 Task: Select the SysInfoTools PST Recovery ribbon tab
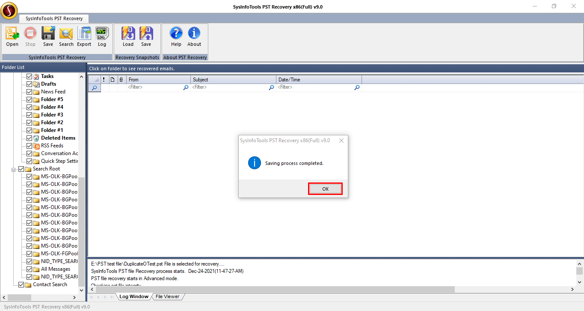pos(53,19)
